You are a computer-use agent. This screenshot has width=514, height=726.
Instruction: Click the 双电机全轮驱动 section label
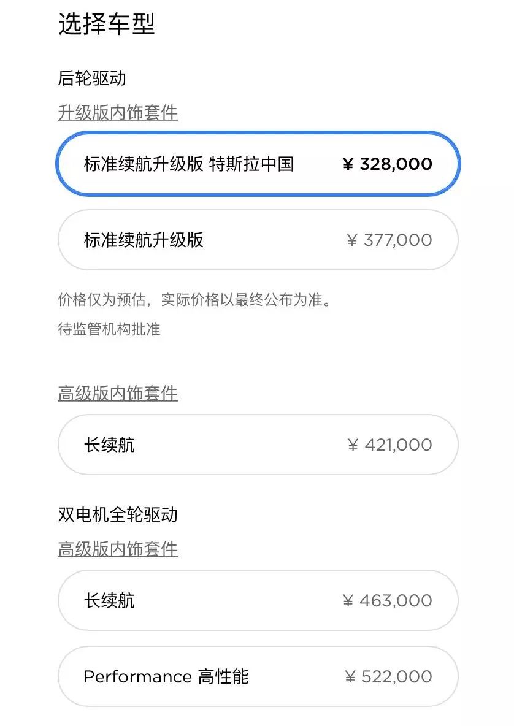pos(118,514)
